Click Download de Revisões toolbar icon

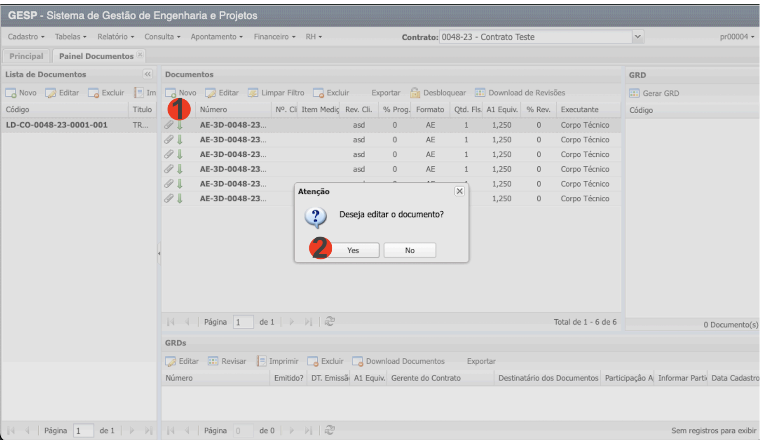(480, 93)
